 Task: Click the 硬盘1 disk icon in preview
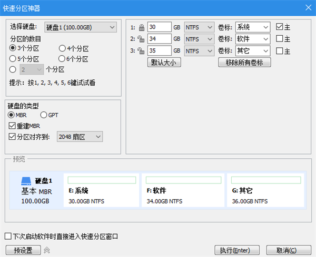(x=26, y=181)
